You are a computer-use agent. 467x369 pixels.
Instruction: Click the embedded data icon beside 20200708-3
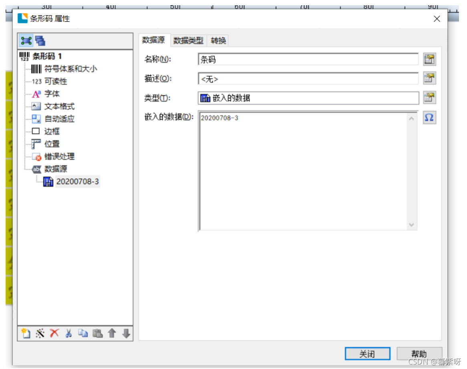coord(48,181)
